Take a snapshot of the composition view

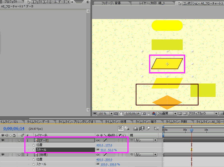click(144, 114)
